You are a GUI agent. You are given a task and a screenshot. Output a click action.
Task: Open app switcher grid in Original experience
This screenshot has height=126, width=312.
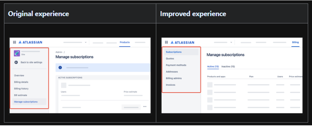[14, 42]
